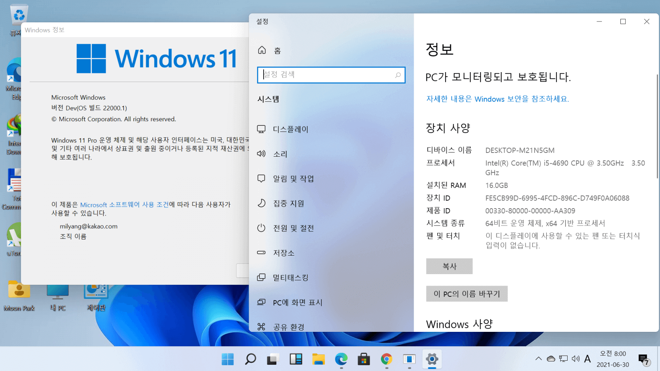Open Moon Park desktop folder
This screenshot has width=660, height=371.
click(19, 296)
